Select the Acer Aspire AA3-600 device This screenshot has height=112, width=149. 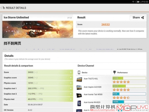pos(92,87)
